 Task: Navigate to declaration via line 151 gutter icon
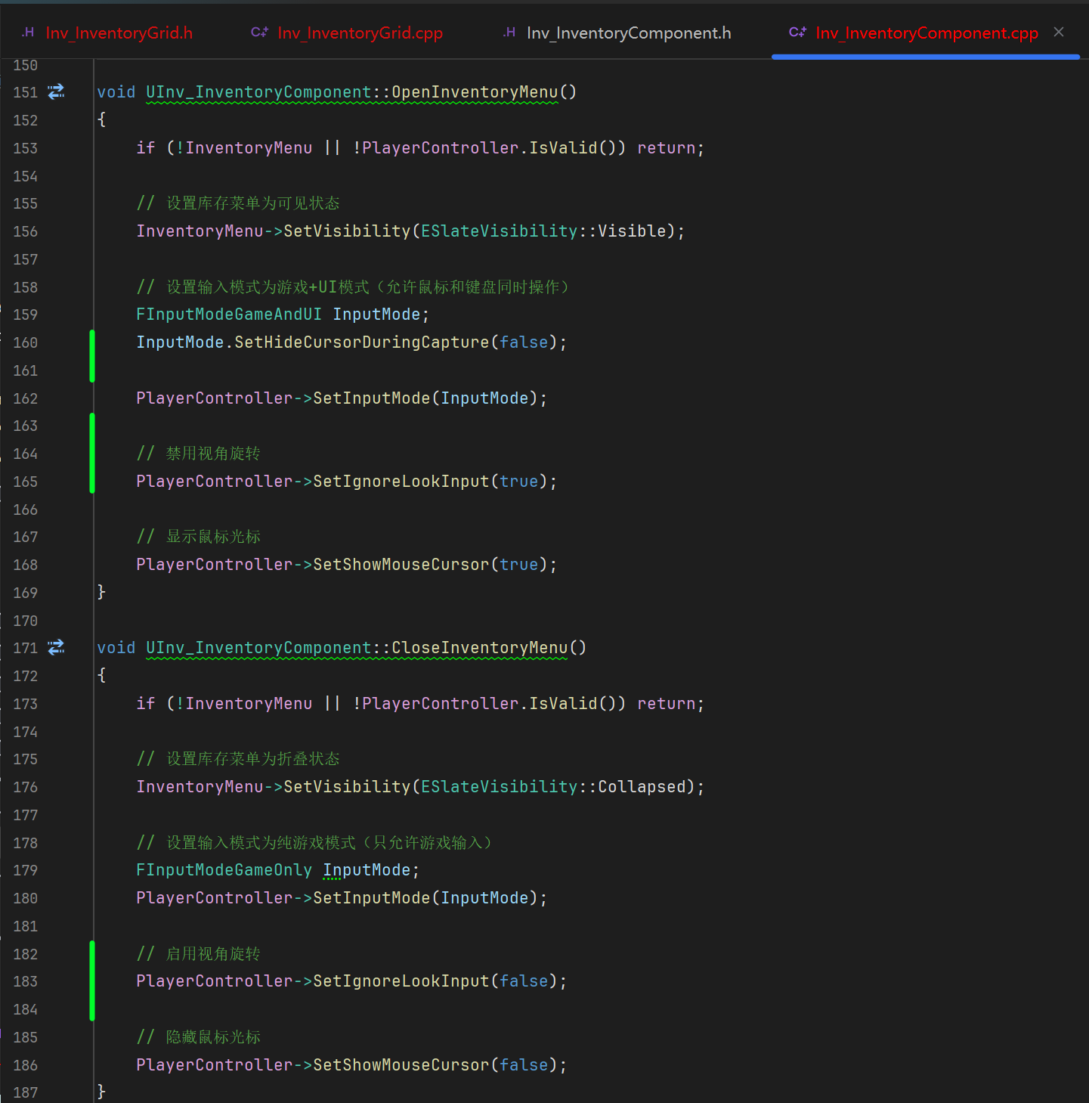[57, 92]
